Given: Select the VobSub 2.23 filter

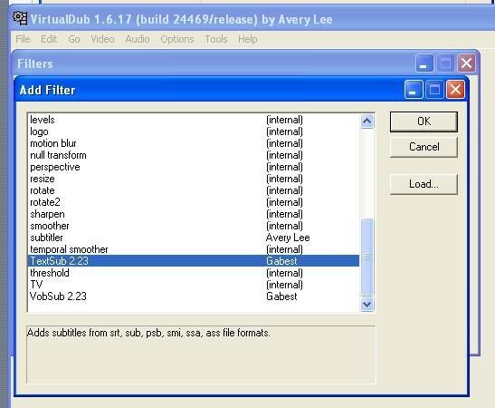Looking at the screenshot, I should click(194, 296).
